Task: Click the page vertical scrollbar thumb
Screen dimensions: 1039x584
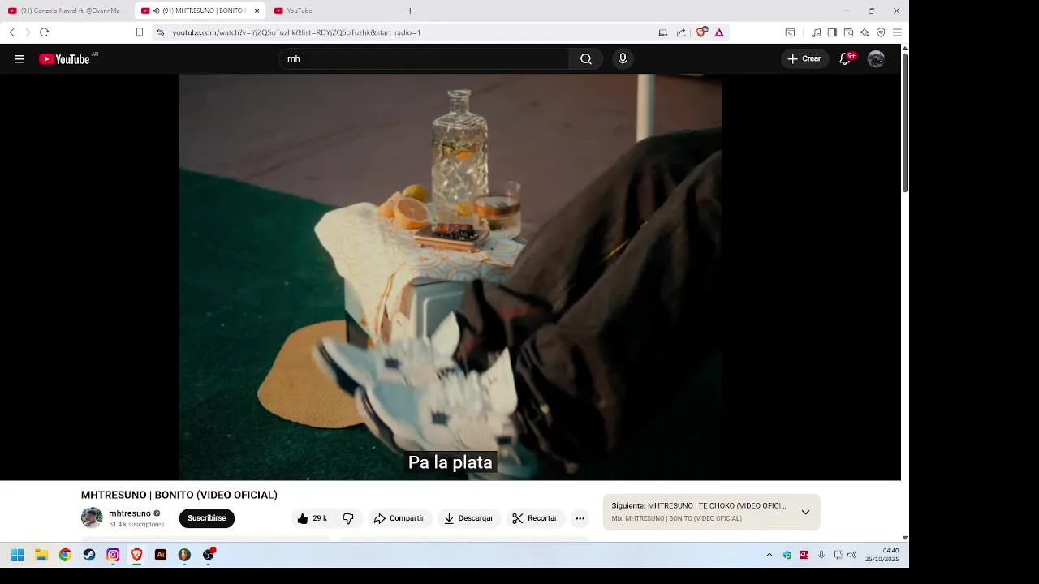Action: (905, 123)
